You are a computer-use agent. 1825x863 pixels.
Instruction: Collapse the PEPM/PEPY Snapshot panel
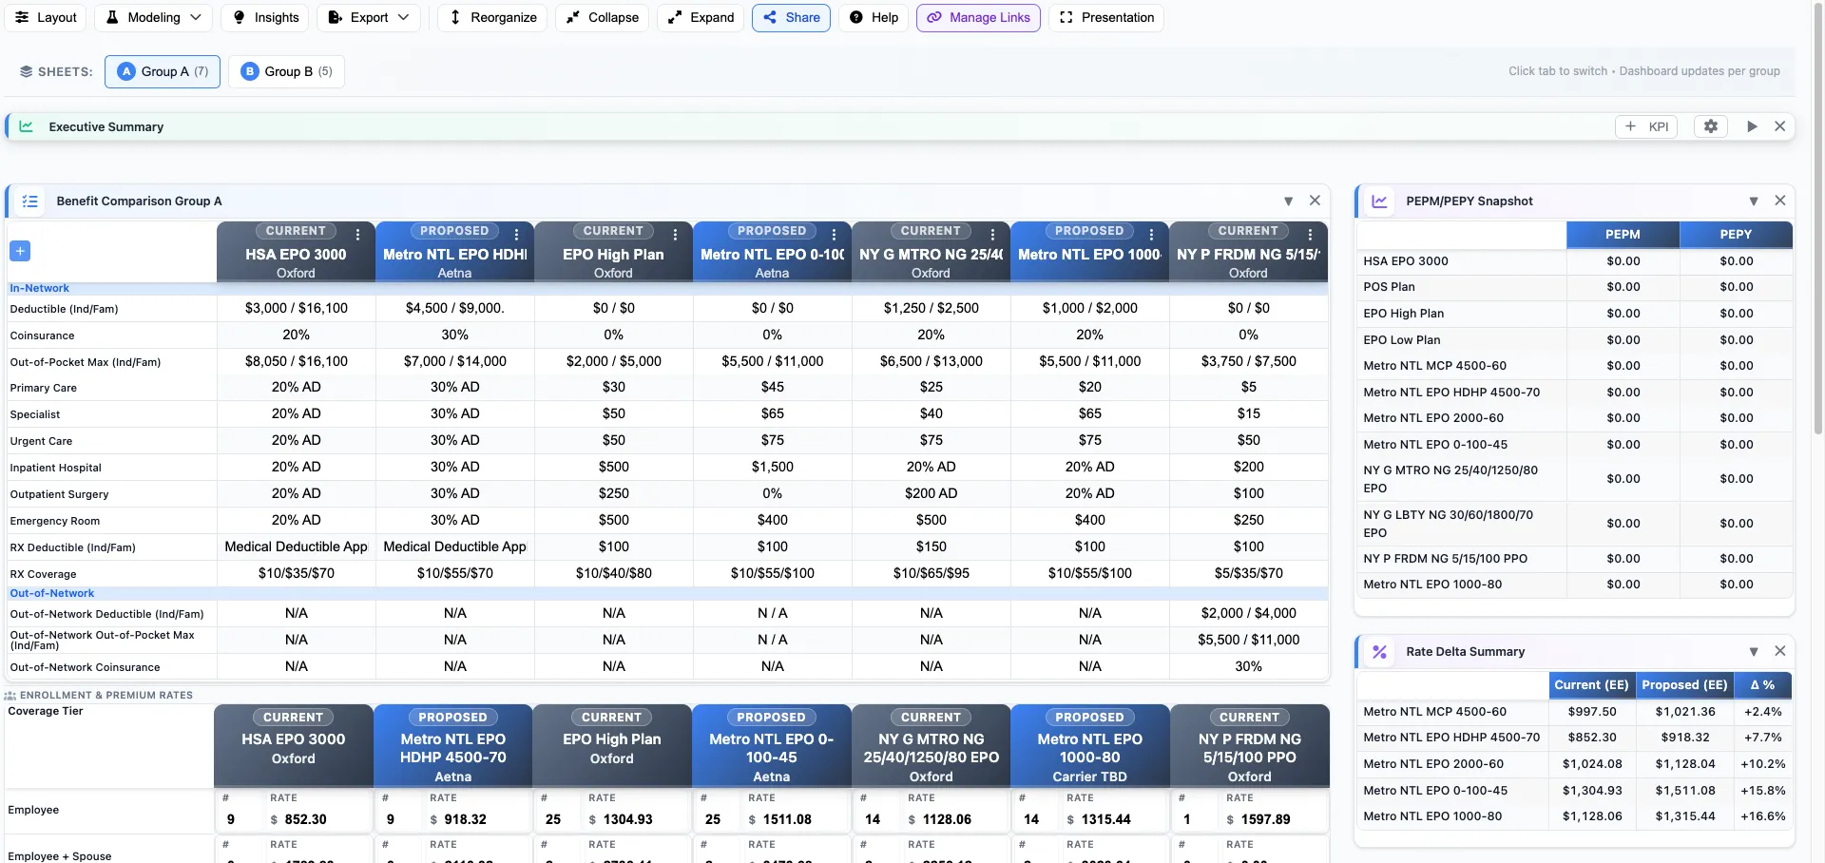(1753, 201)
